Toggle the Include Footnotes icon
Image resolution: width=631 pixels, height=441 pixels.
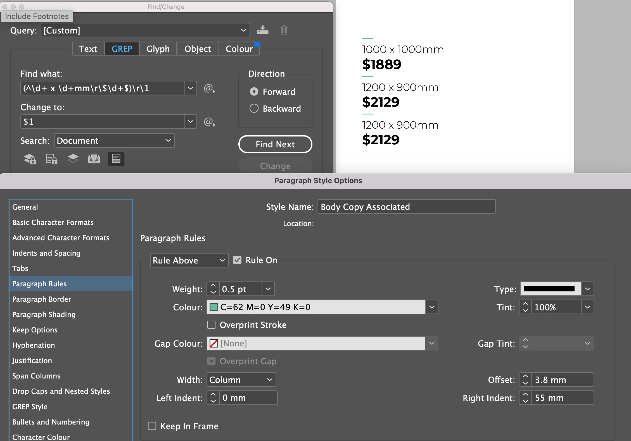coord(116,159)
